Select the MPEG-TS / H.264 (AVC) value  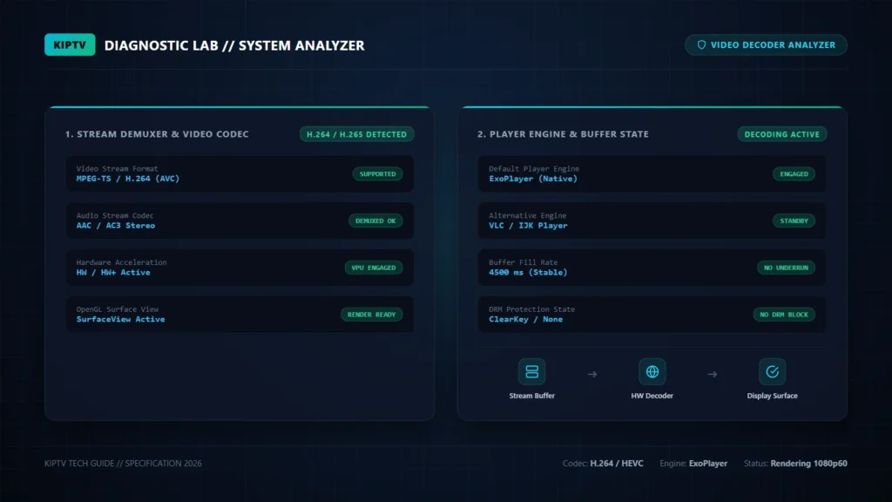tap(128, 179)
